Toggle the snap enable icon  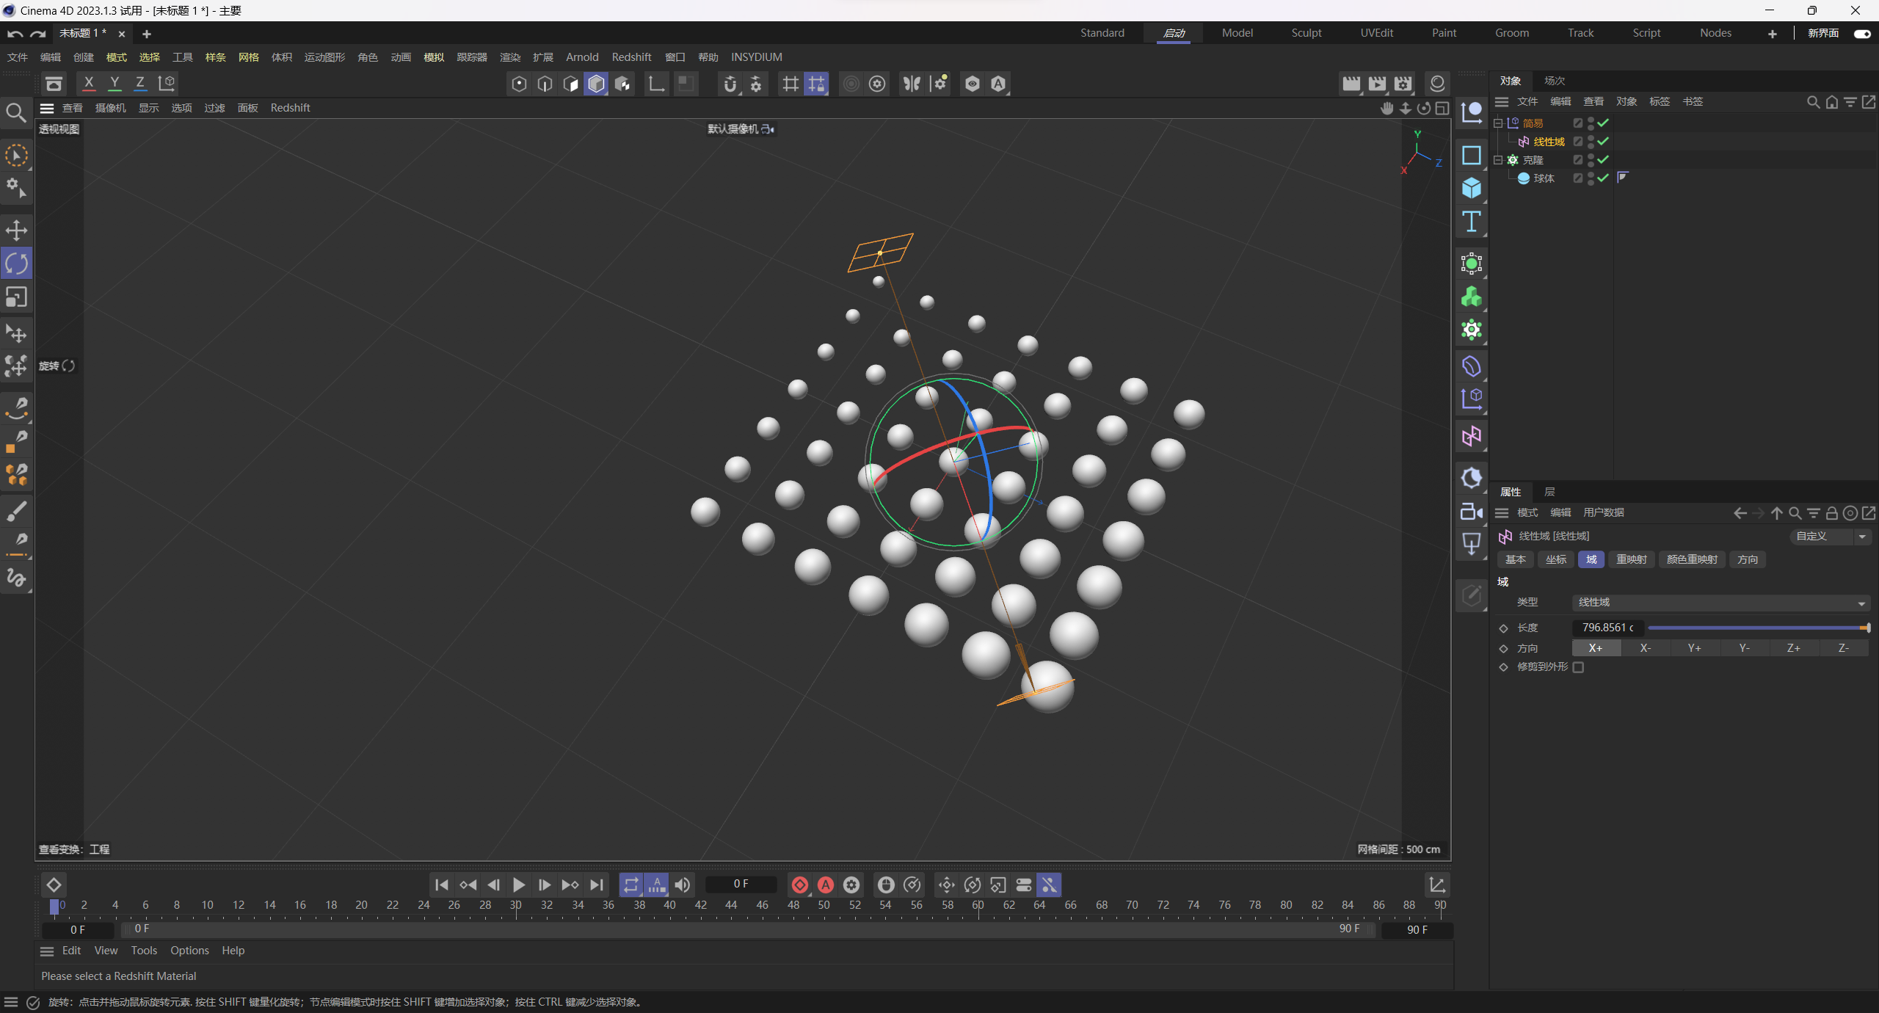(x=730, y=84)
